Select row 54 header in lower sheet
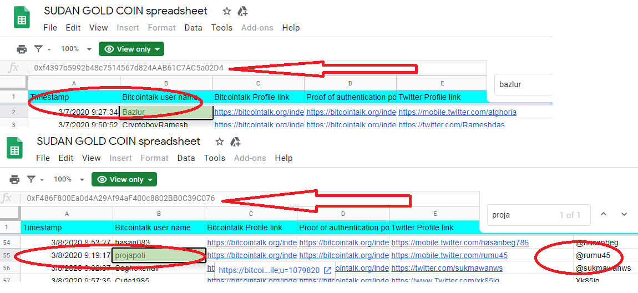Screen dimensions: 638x293 point(10,243)
